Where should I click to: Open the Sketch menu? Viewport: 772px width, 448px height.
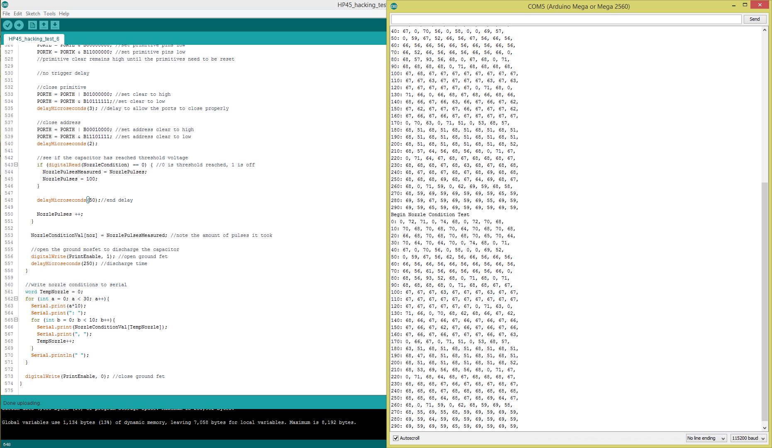[33, 14]
